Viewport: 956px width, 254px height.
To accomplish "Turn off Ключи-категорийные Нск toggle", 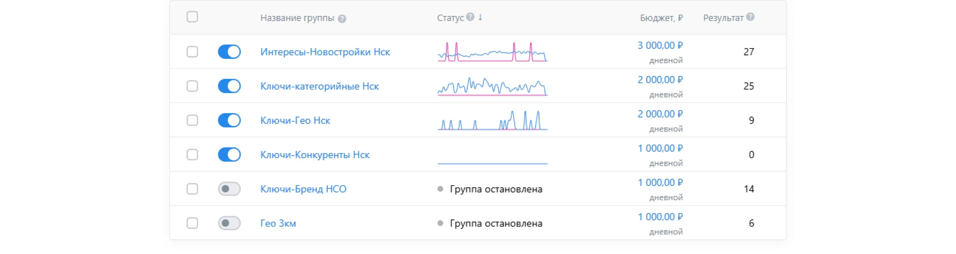I will 229,86.
